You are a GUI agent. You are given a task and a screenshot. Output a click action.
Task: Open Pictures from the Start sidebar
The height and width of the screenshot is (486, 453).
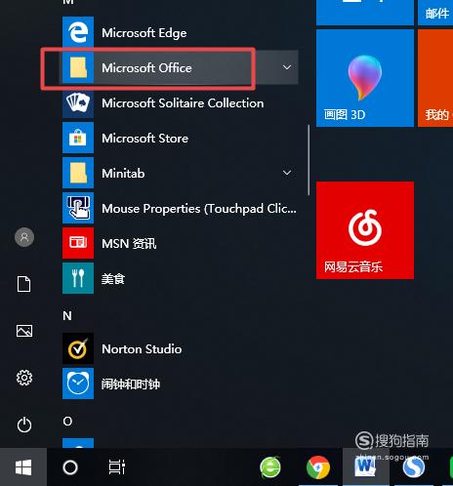[24, 331]
